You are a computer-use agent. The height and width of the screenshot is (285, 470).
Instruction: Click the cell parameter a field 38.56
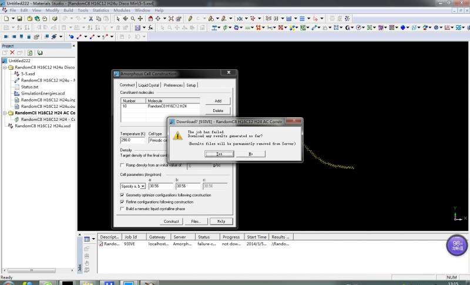pyautogui.click(x=160, y=186)
